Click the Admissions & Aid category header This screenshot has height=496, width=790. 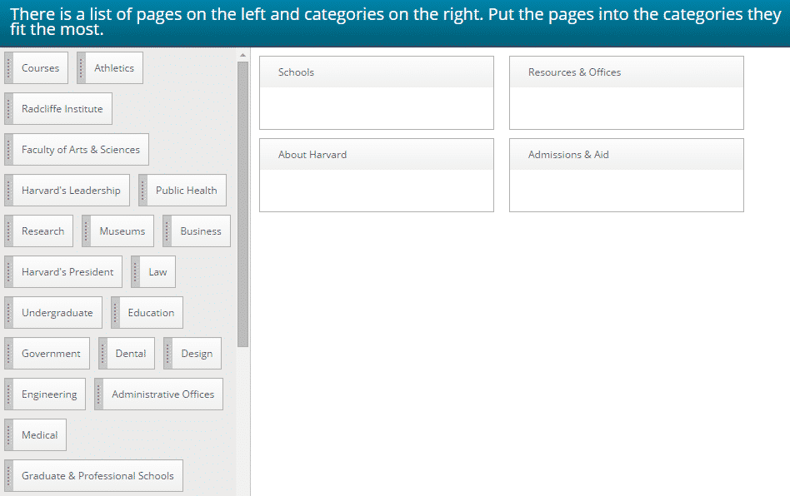[x=626, y=155]
